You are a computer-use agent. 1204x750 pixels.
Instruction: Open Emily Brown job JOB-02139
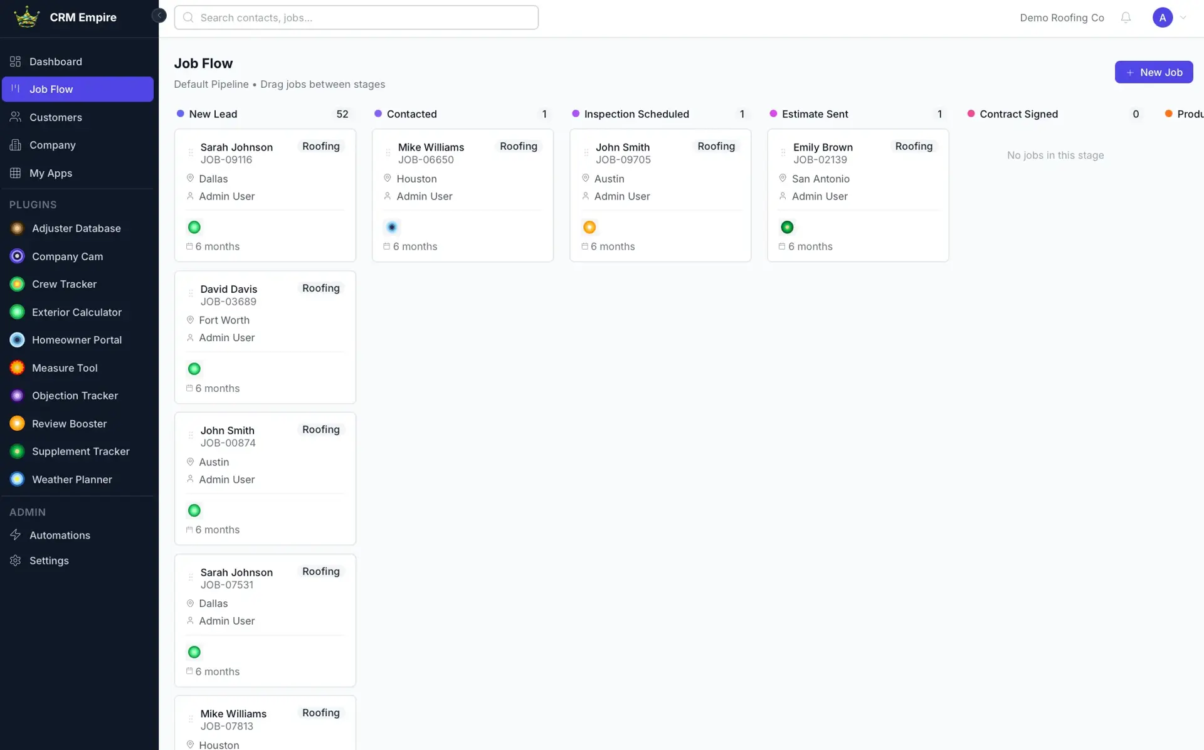[x=858, y=195]
